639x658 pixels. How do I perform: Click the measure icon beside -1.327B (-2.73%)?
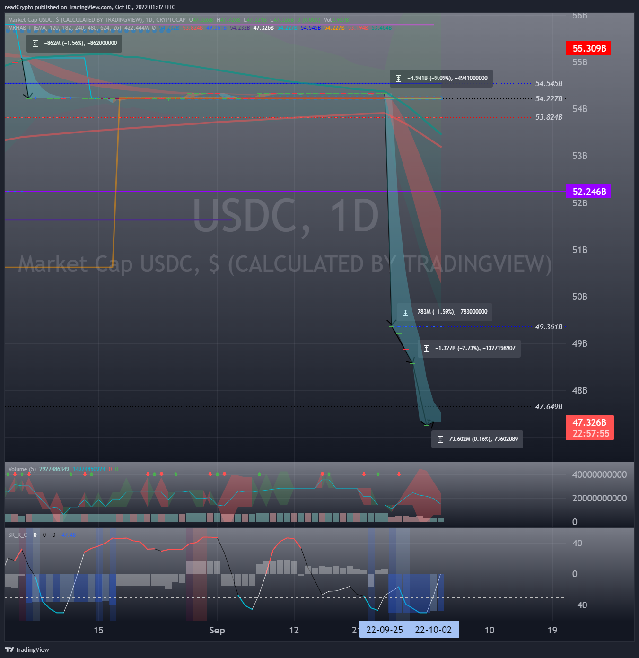pyautogui.click(x=427, y=349)
